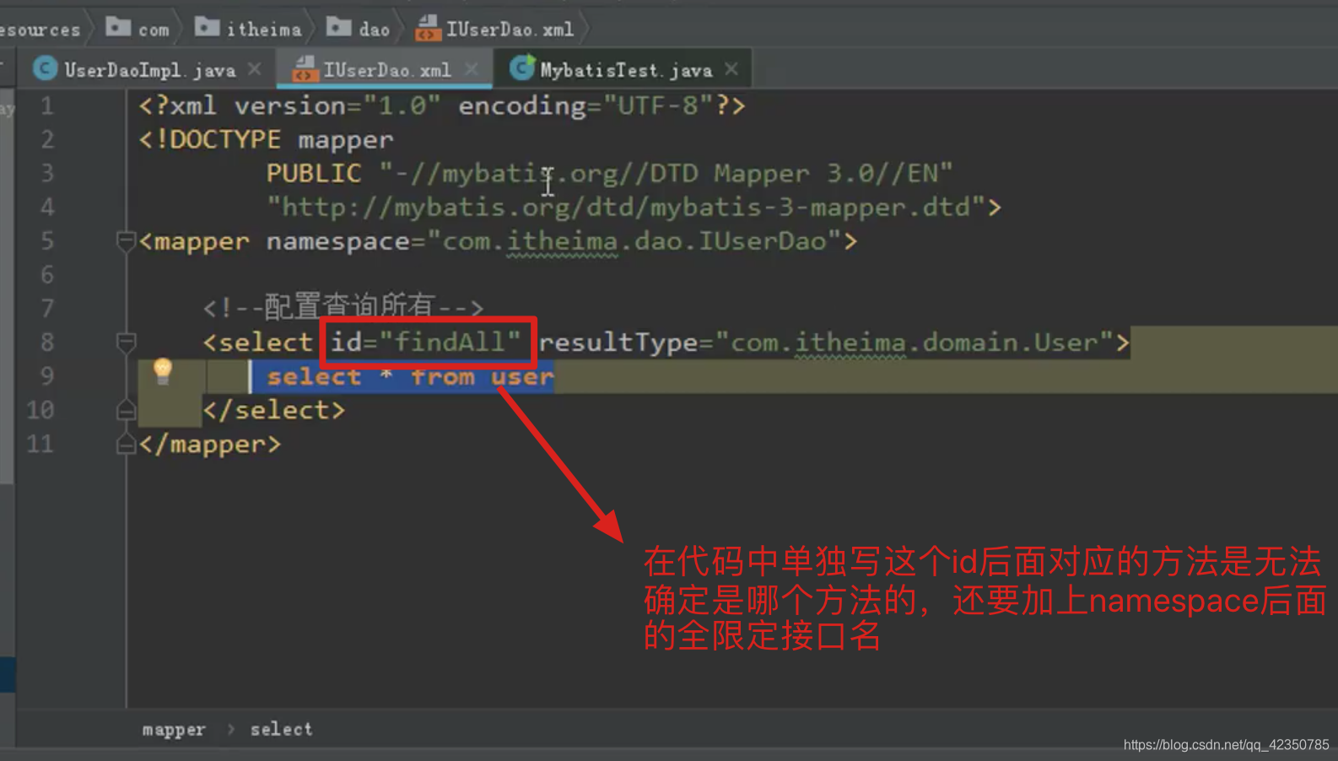Click the dao folder breadcrumb
Viewport: 1338px width, 761px height.
click(x=359, y=29)
